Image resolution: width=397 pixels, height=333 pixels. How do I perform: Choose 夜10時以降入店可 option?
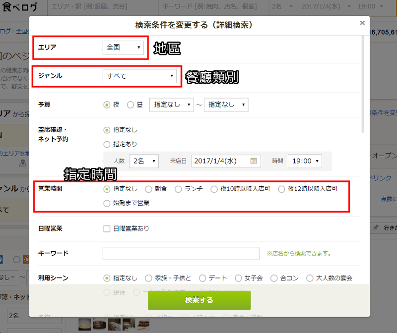coord(214,189)
